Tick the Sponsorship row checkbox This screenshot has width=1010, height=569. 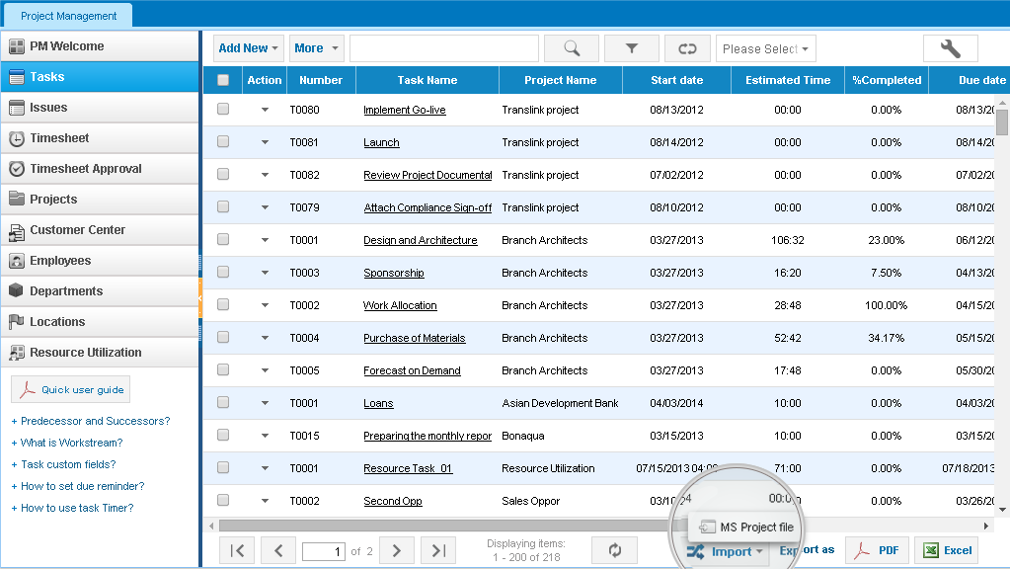pos(223,272)
